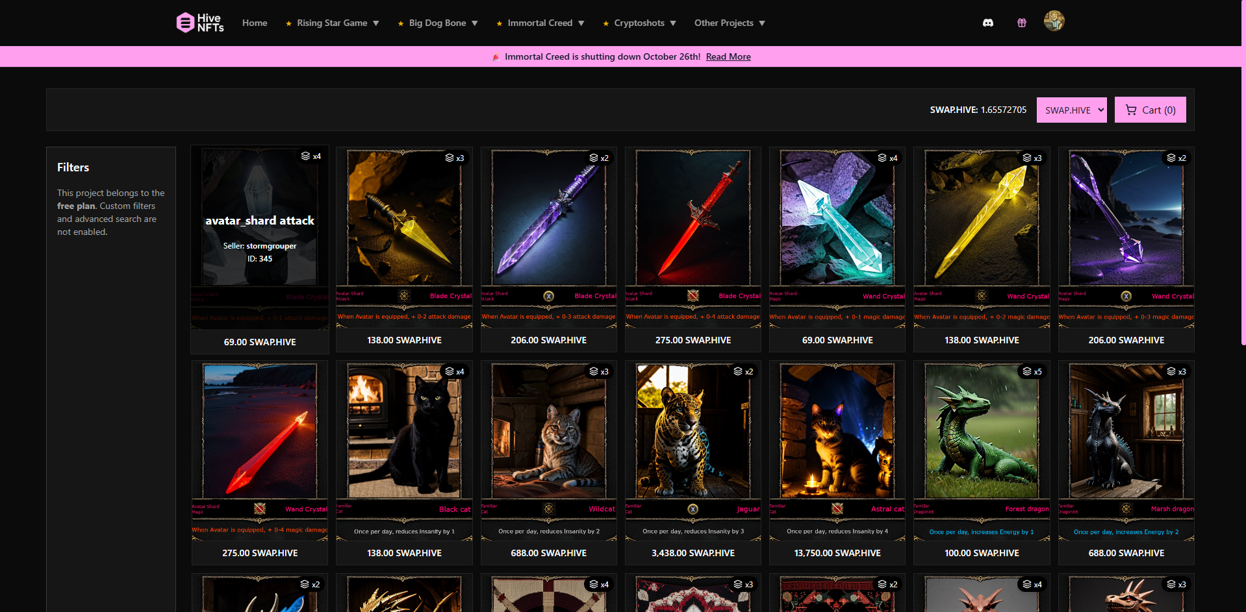The image size is (1246, 612).
Task: Click the gift box icon
Action: (x=1021, y=23)
